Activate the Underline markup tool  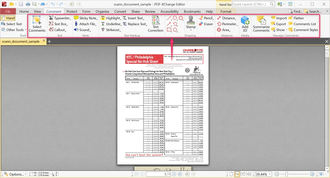[111, 24]
